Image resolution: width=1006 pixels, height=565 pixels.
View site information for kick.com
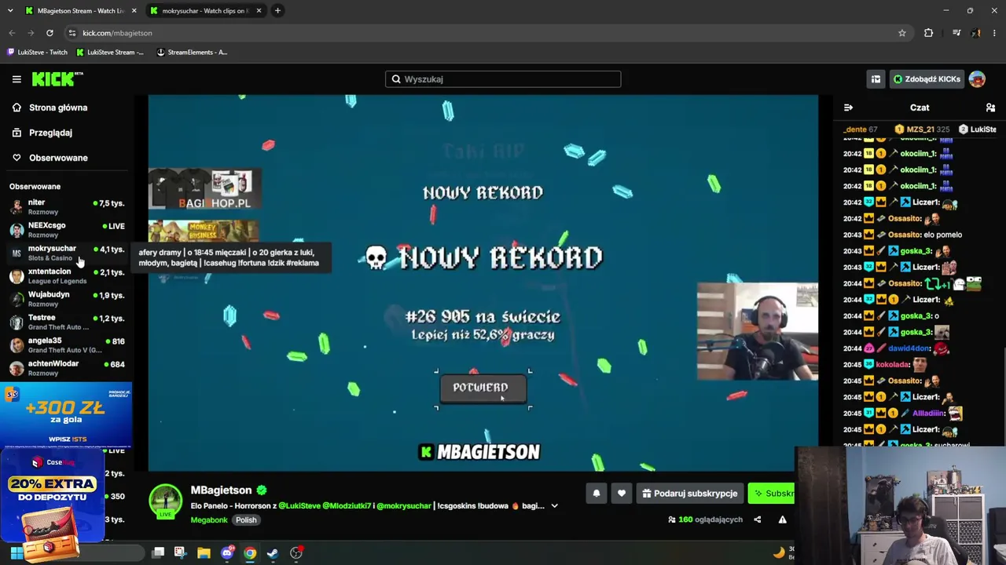click(x=72, y=33)
